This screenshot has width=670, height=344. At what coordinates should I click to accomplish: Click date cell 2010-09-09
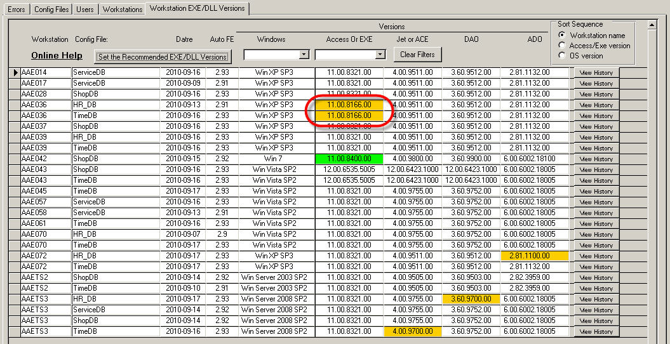(183, 83)
